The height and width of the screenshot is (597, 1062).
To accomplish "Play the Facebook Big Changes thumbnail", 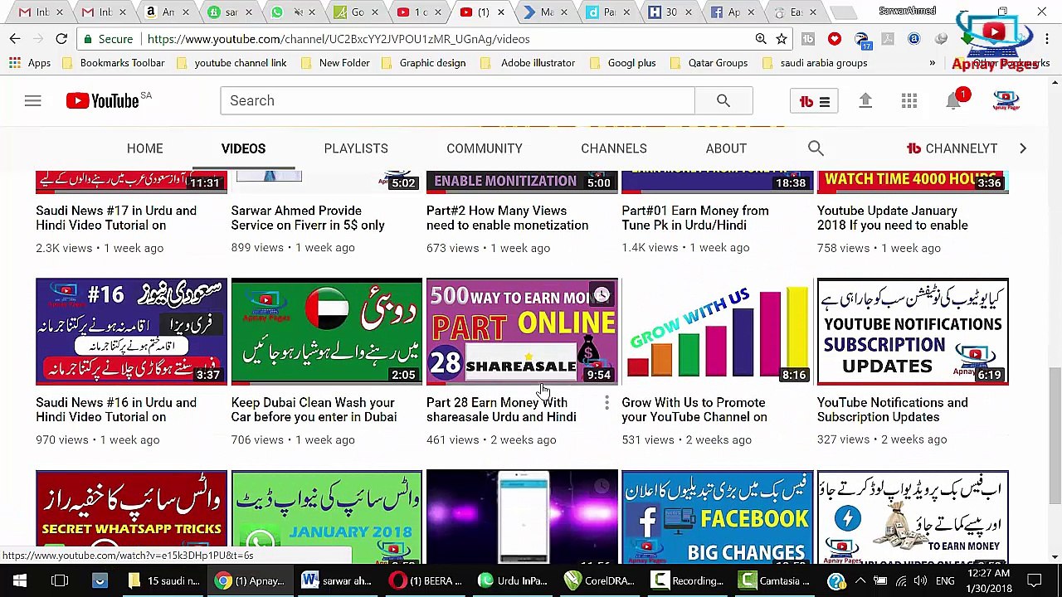I will coord(718,517).
